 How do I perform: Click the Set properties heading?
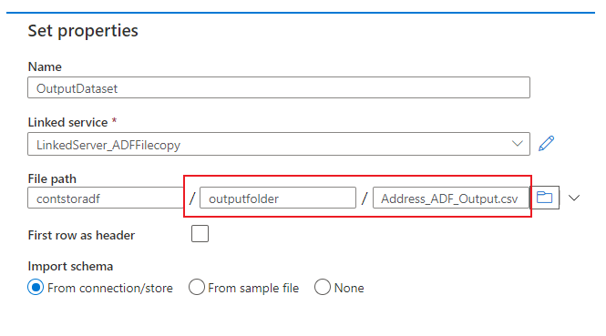(x=83, y=31)
